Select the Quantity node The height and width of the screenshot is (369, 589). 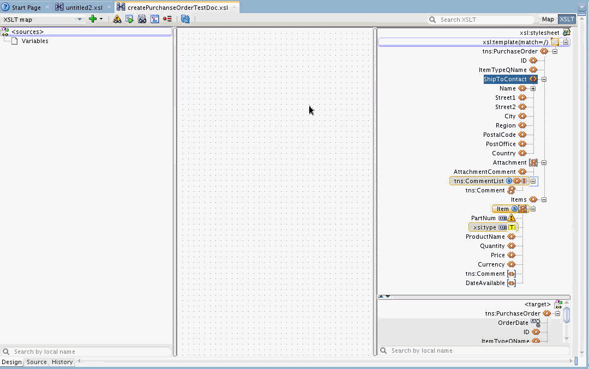492,246
